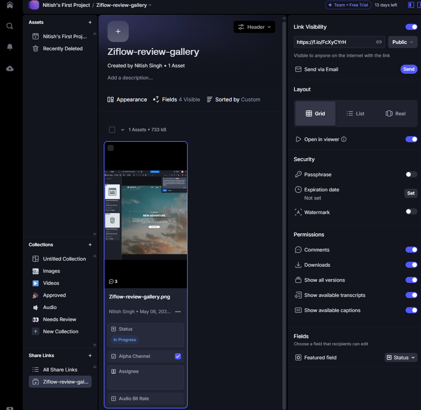Go to Nitish's First Project breadcrumb

(x=66, y=5)
